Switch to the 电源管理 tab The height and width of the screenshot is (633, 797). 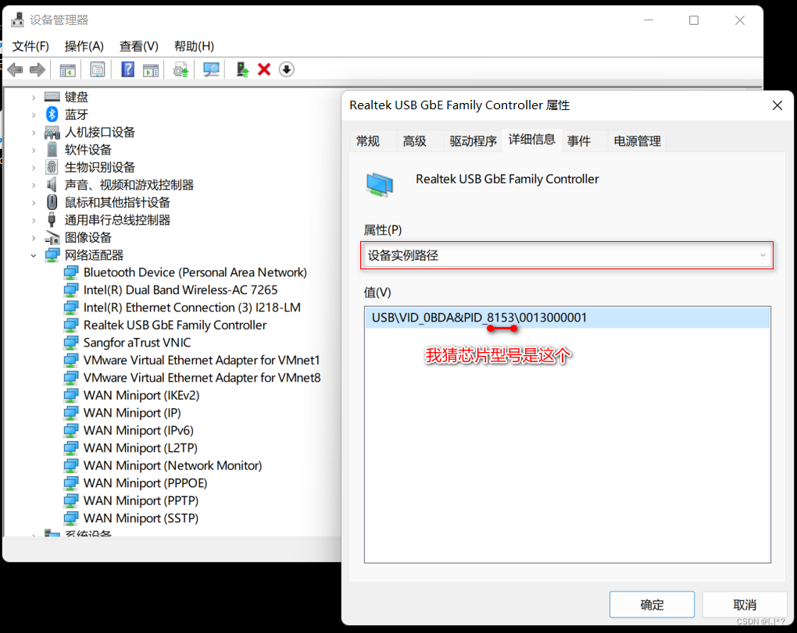click(x=637, y=141)
